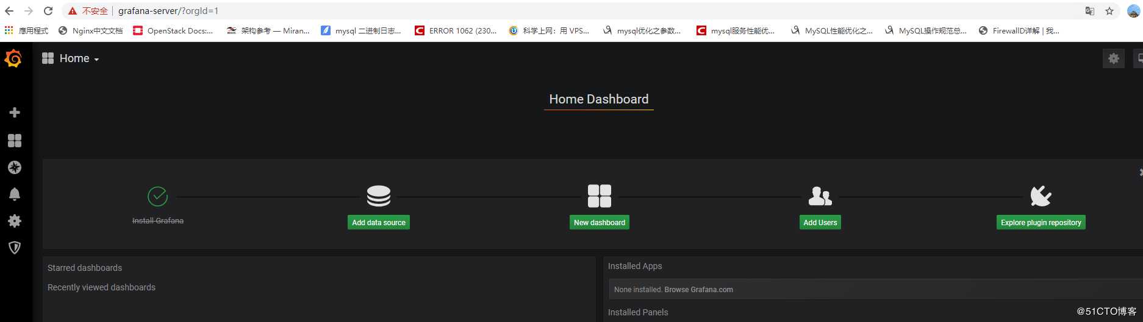
Task: Open Server Admin shield icon in the sidebar
Action: (15, 248)
